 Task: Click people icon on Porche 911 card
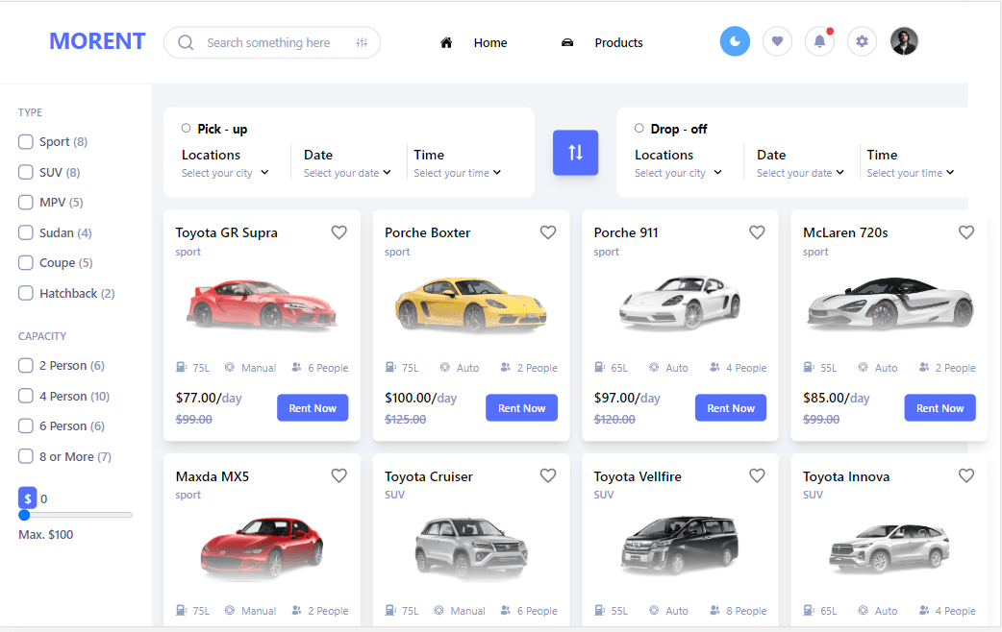(714, 367)
